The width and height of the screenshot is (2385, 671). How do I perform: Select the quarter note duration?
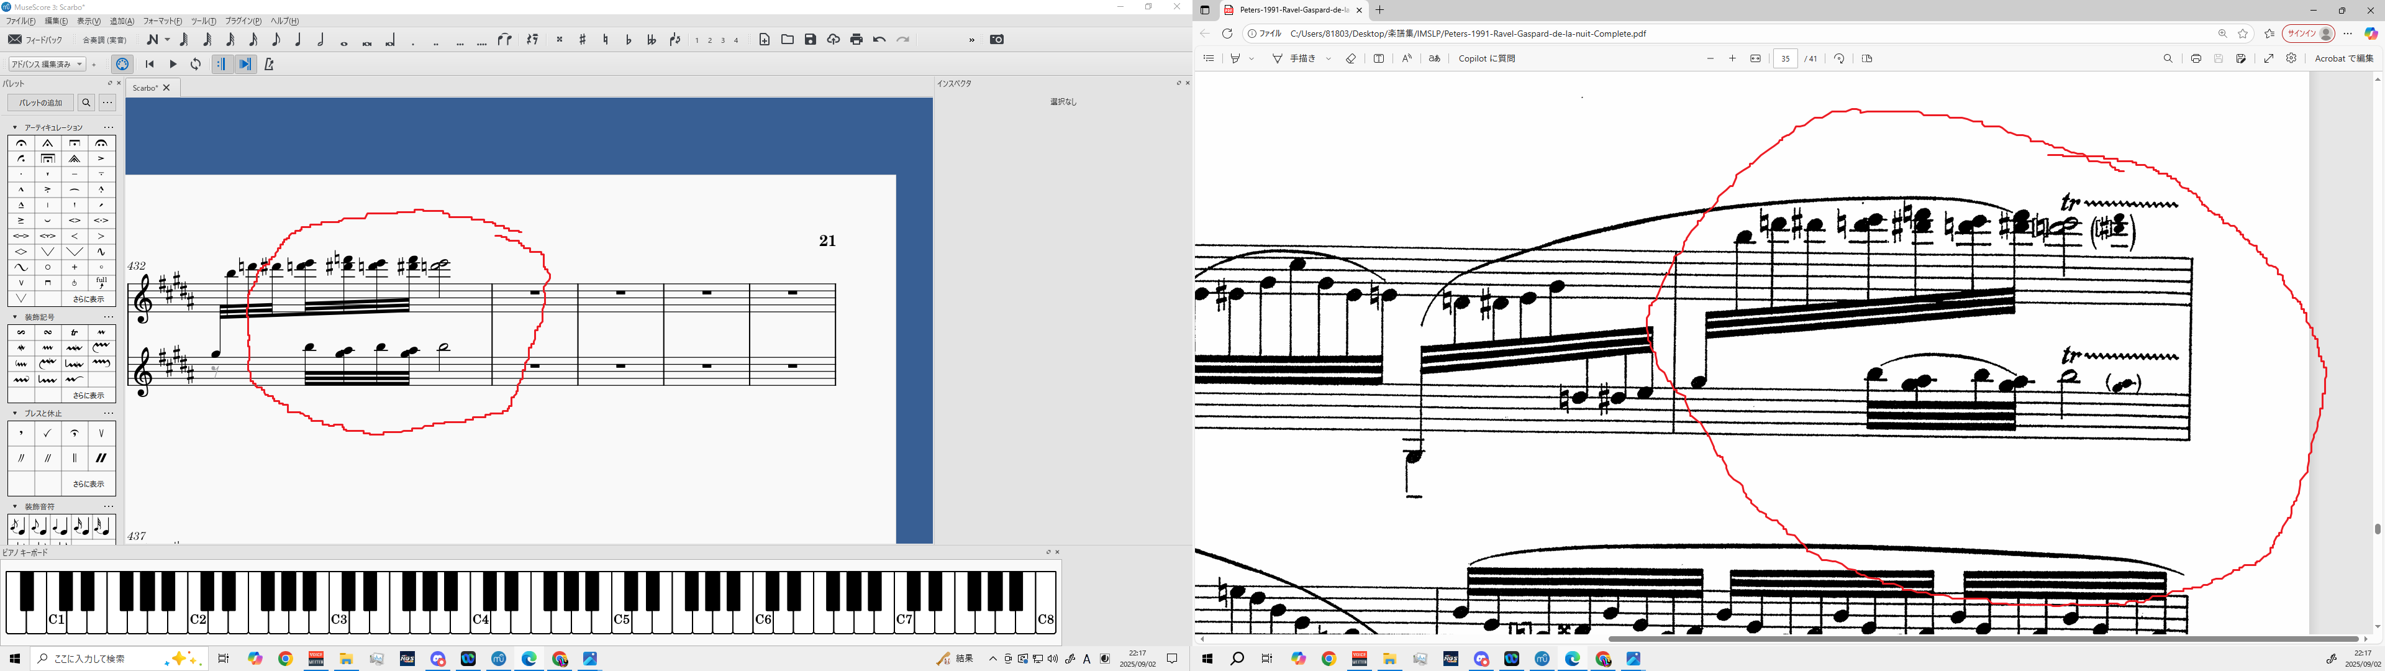298,40
